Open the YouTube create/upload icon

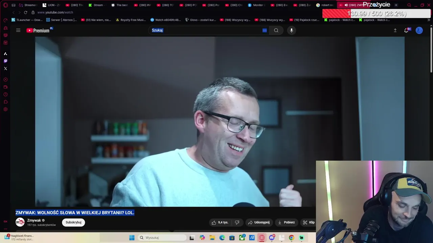click(395, 30)
